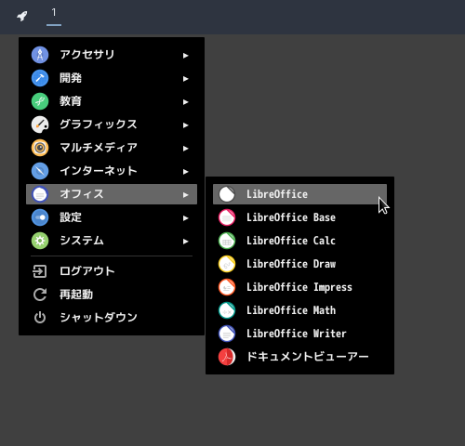Launch LibreOffice Math

(299, 310)
